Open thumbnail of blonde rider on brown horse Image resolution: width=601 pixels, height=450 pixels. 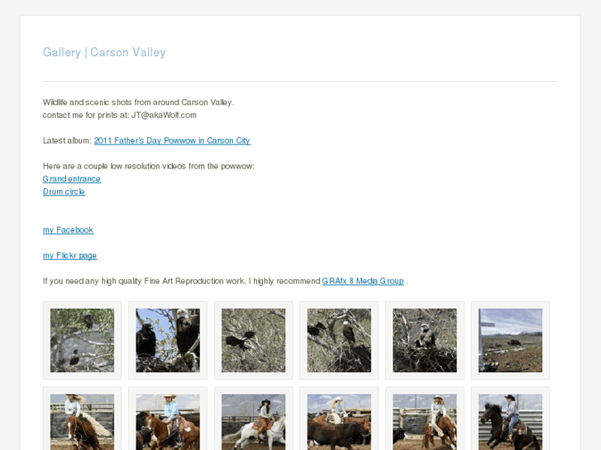[82, 422]
